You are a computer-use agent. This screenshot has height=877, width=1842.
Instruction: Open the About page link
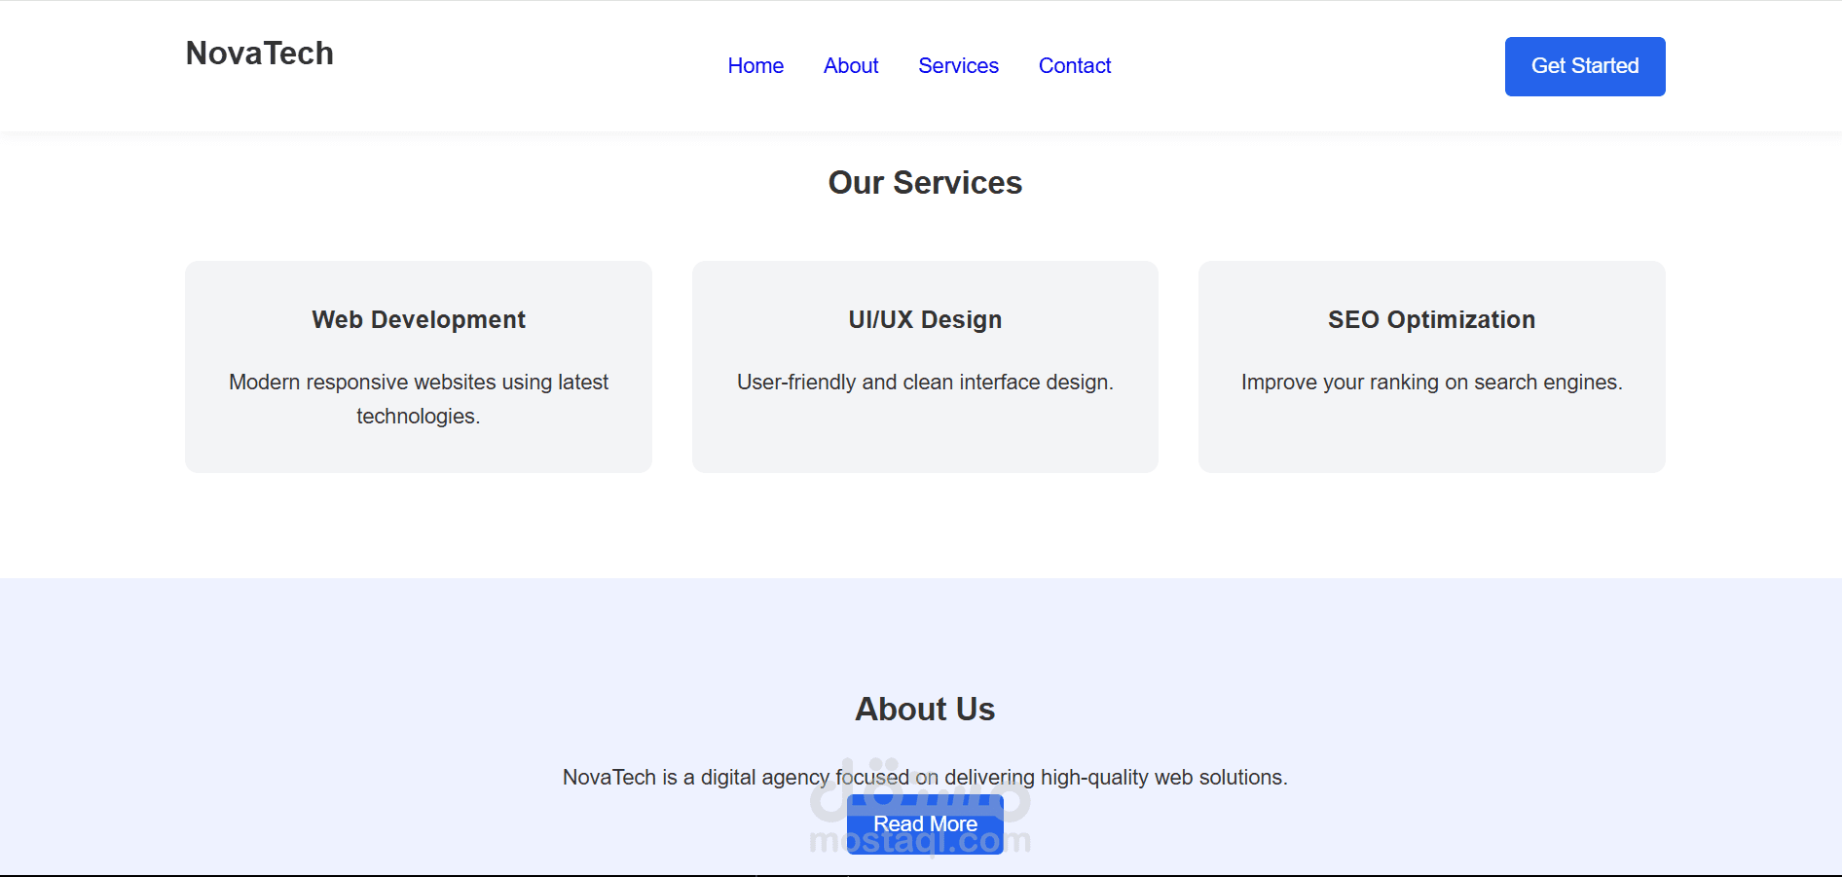[850, 65]
